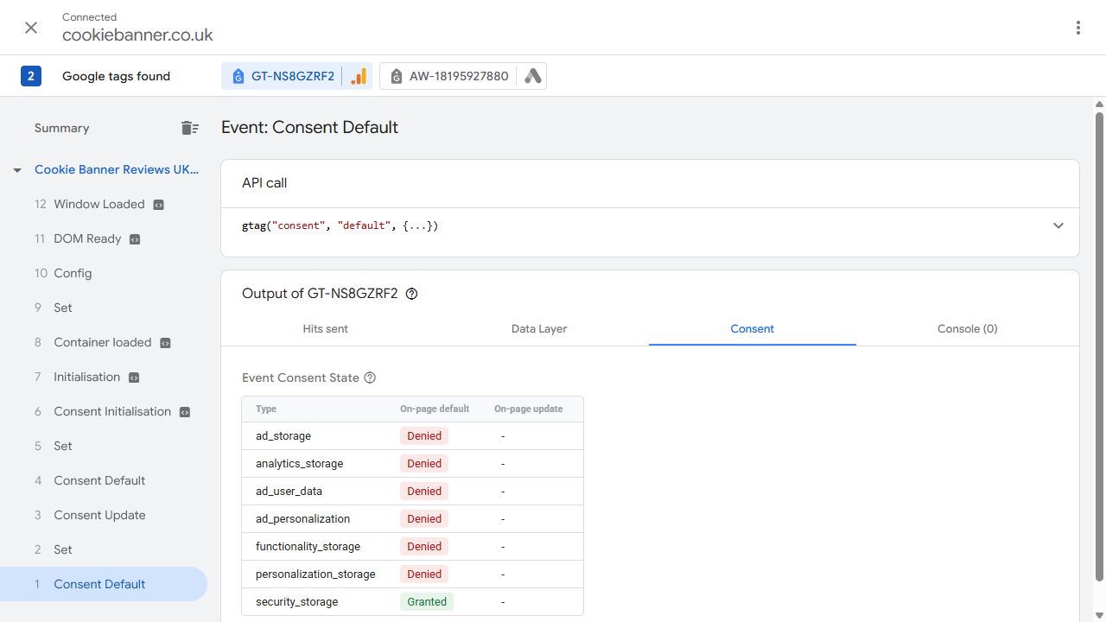Click the help icon beside Output of GT-NS8GZRF2
The image size is (1106, 622).
pos(411,294)
